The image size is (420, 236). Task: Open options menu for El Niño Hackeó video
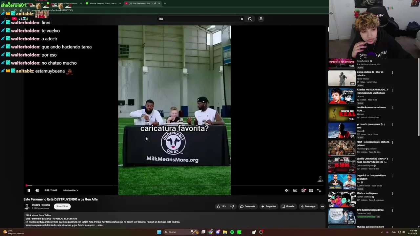[393, 159]
